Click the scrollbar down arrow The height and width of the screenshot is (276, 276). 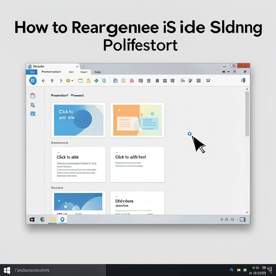point(247,212)
